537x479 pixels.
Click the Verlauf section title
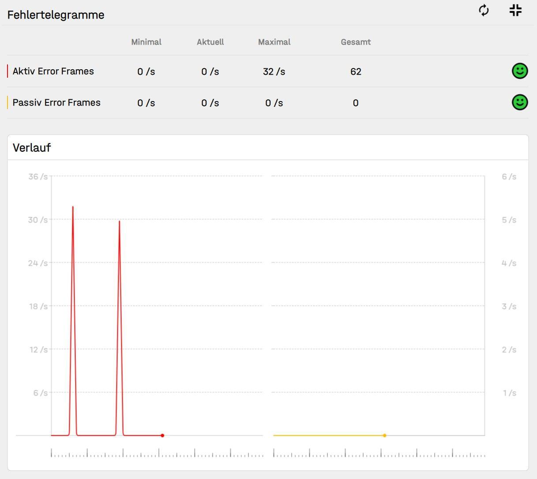click(32, 148)
